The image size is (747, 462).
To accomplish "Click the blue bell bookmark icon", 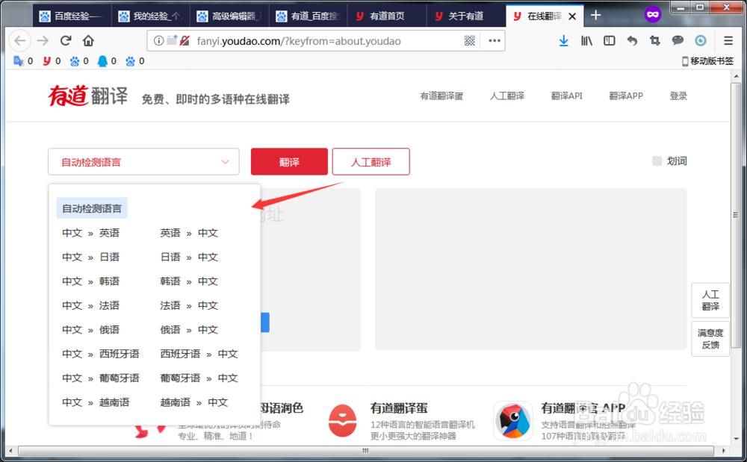I will 102,61.
